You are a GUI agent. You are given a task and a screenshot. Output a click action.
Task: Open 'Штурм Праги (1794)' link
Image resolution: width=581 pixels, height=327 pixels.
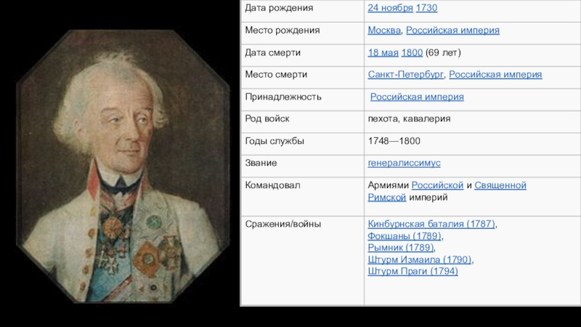click(413, 271)
